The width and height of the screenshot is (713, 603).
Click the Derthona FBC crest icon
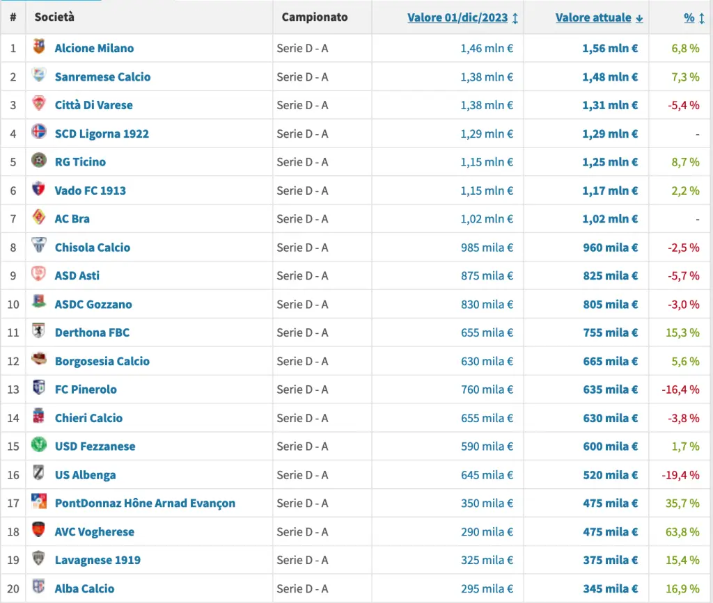click(39, 332)
